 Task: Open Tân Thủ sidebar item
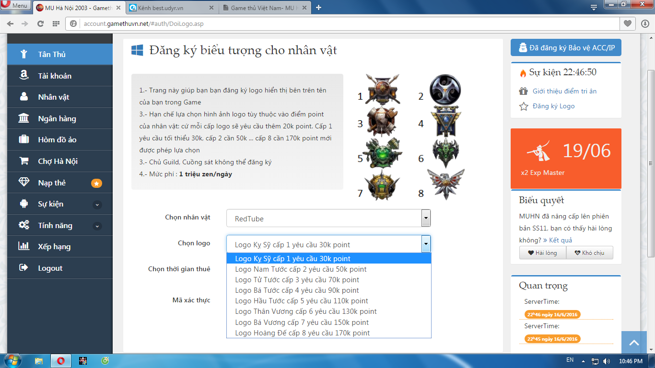(60, 54)
